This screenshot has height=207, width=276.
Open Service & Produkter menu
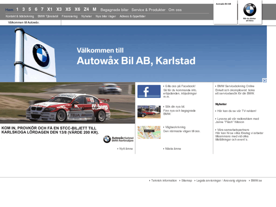[x=148, y=10]
